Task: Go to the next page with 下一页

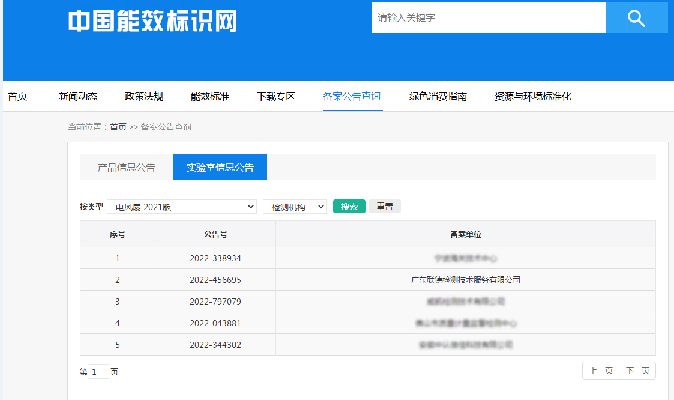Action: (637, 371)
